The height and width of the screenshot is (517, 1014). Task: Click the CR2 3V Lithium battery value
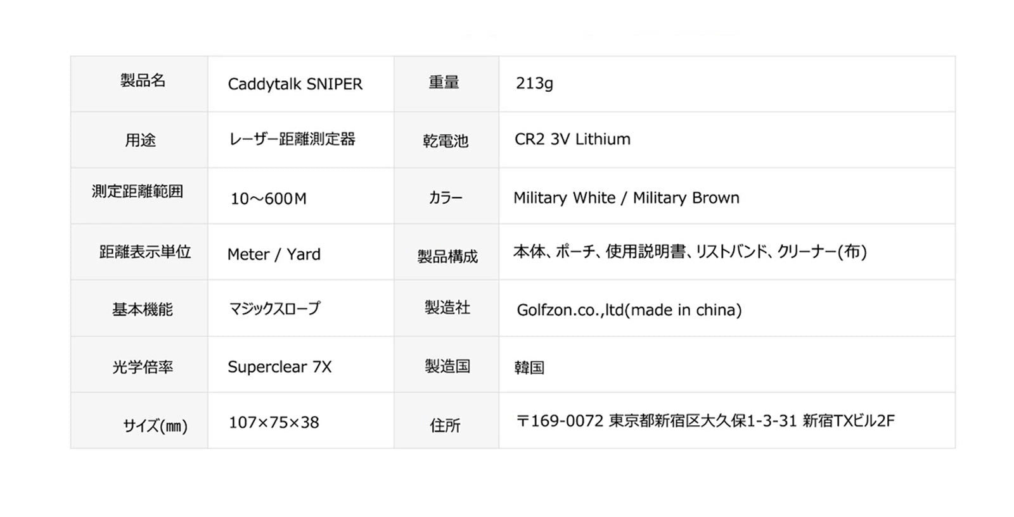572,139
